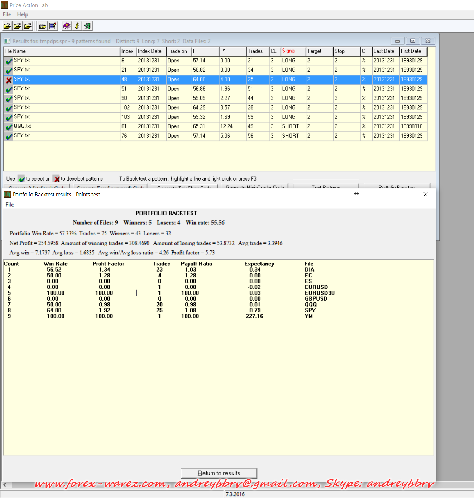Click the purple help book toolbar icon

tap(67, 26)
